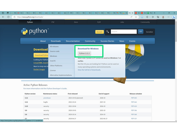
Task: Choose Other Platforms in Downloads submenu
Action: pyautogui.click(x=61, y=66)
